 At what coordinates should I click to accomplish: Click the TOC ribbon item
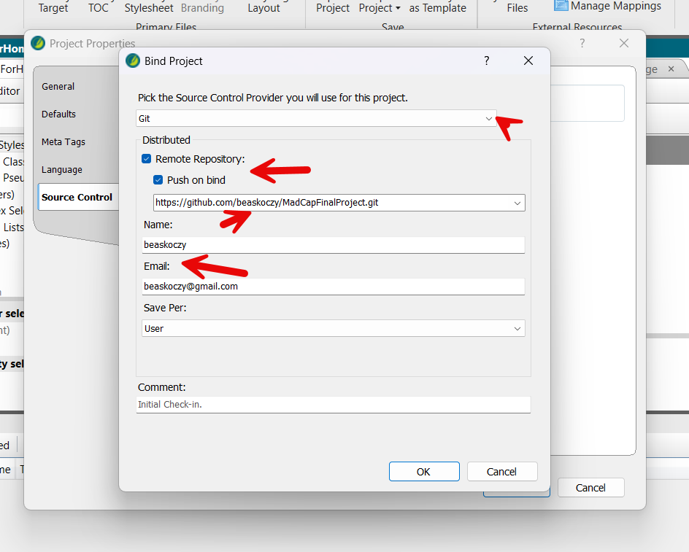coord(98,8)
